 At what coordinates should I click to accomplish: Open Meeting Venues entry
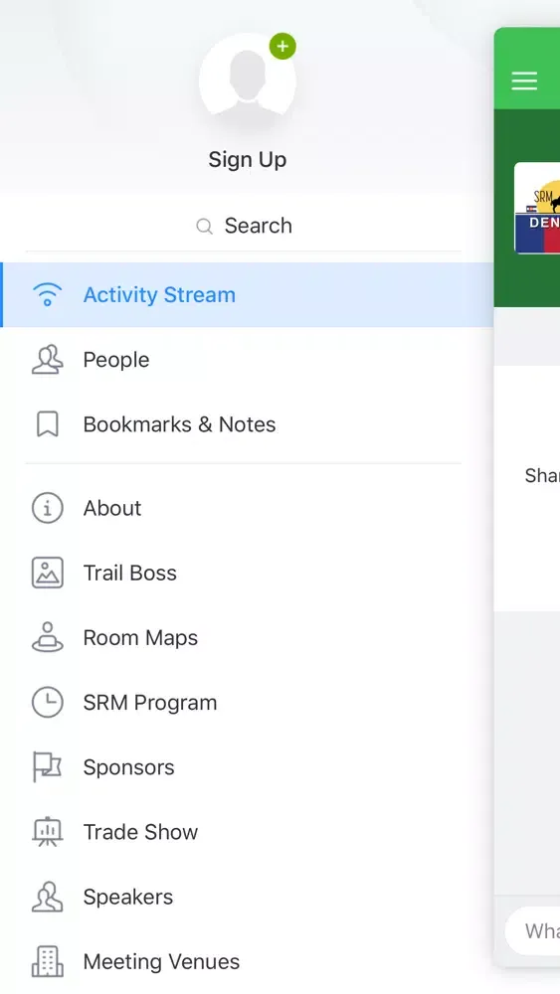click(x=247, y=961)
